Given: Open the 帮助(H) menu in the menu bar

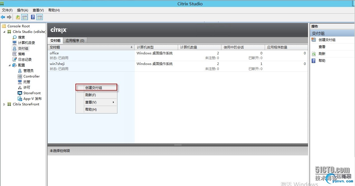Looking at the screenshot, I should click(x=54, y=10).
